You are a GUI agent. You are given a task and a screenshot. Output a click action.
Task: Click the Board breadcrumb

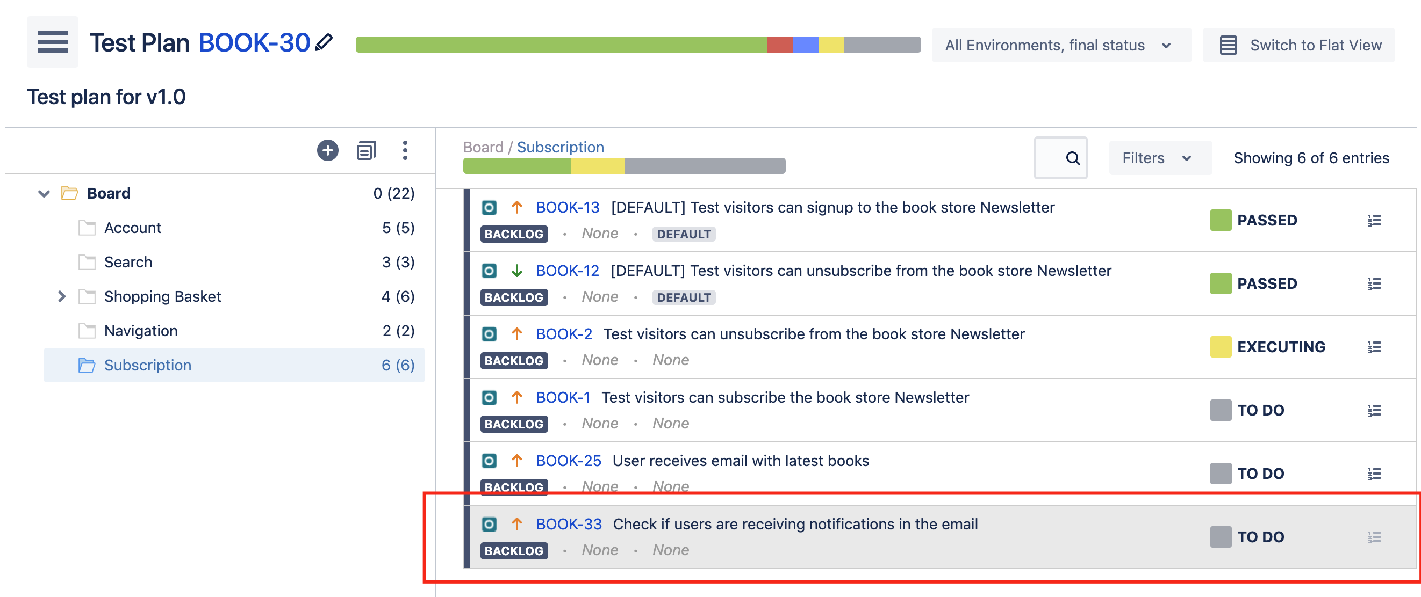(x=483, y=148)
